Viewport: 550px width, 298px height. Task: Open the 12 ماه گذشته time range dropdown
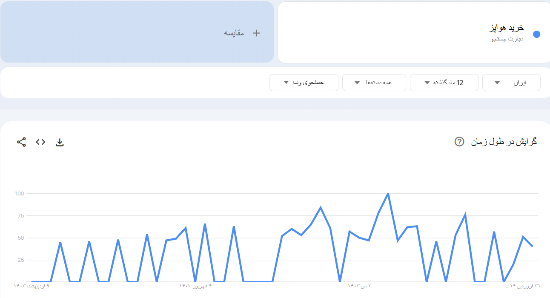tap(444, 83)
